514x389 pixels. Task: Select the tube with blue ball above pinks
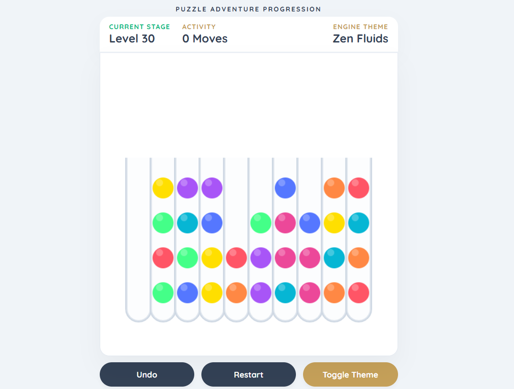[x=285, y=240]
